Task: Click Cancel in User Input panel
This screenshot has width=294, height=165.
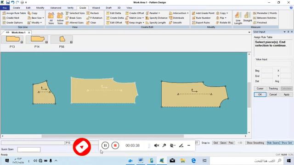Action: 273,94
